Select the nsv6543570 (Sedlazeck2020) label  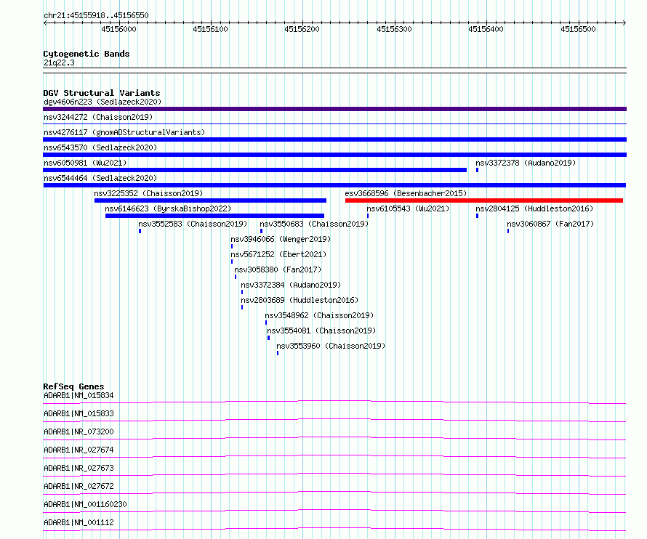(x=100, y=147)
